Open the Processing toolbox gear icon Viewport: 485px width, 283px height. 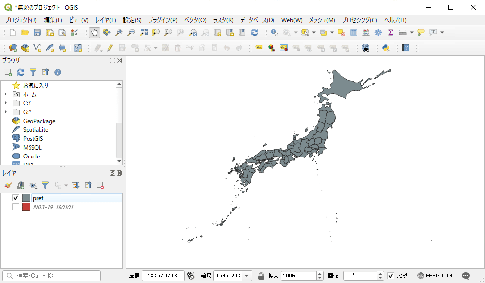378,32
